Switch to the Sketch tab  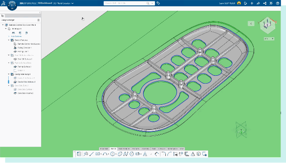click(113, 149)
